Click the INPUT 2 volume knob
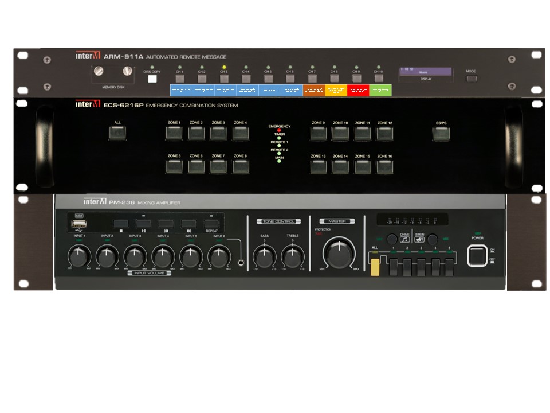This screenshot has width=550, height=413. coord(107,257)
